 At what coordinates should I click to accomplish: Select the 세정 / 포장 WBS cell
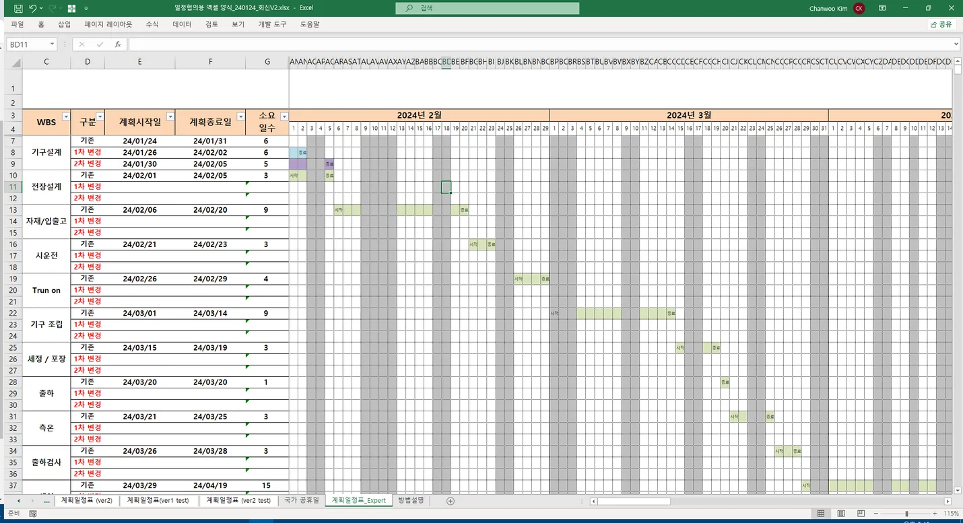(46, 359)
